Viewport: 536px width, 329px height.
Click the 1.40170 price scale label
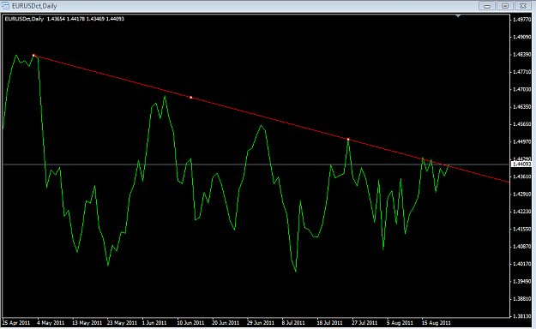tap(522, 264)
